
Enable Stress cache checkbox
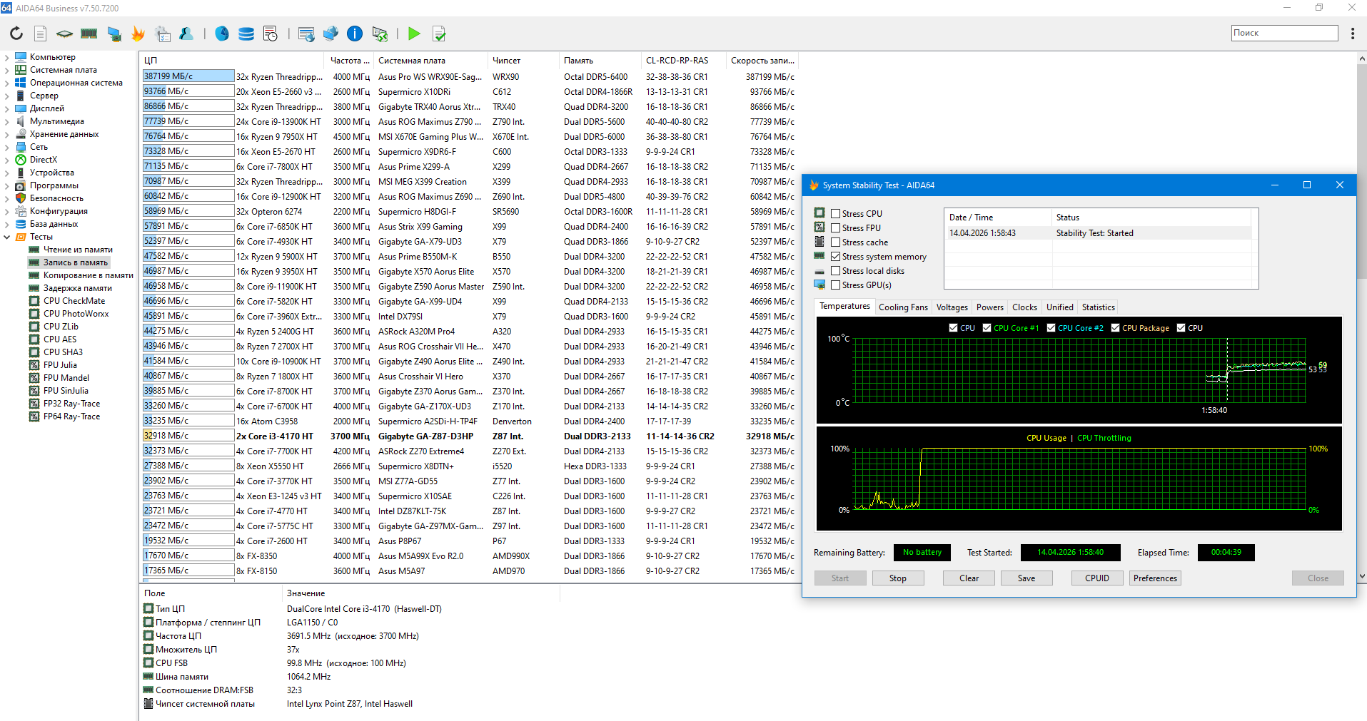[835, 242]
